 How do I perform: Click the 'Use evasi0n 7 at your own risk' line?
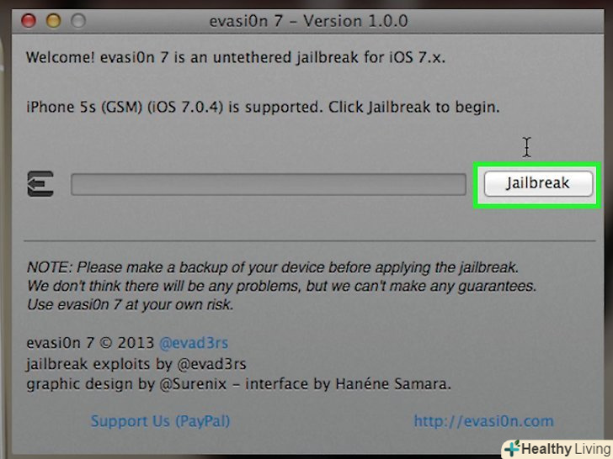click(131, 304)
